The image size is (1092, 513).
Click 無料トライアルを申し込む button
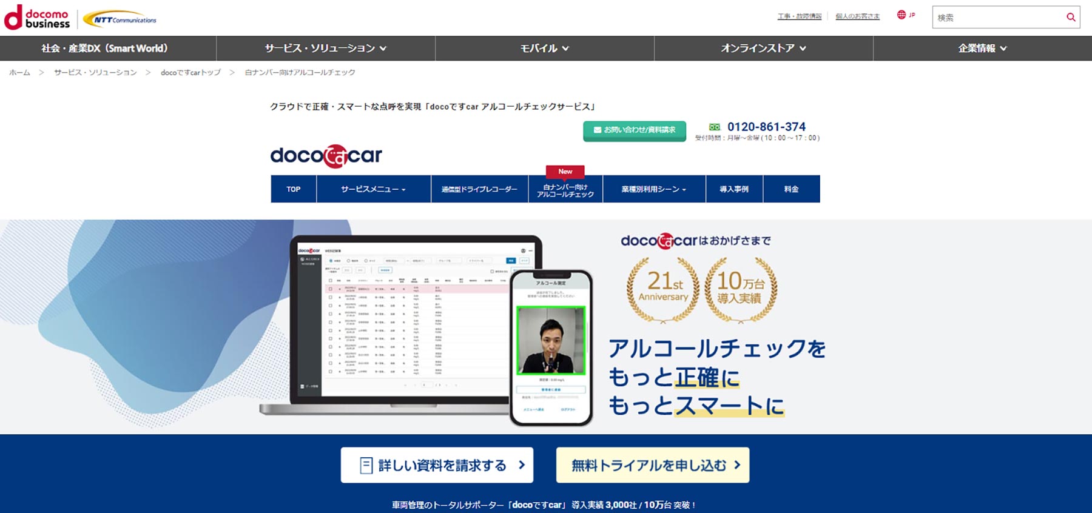[653, 465]
